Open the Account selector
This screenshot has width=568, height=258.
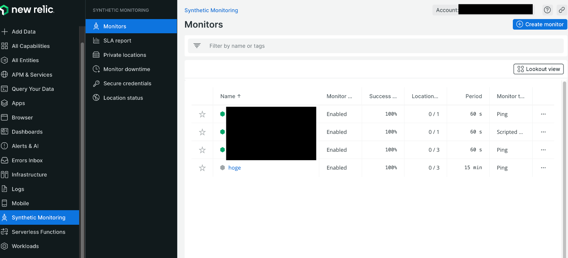point(483,10)
